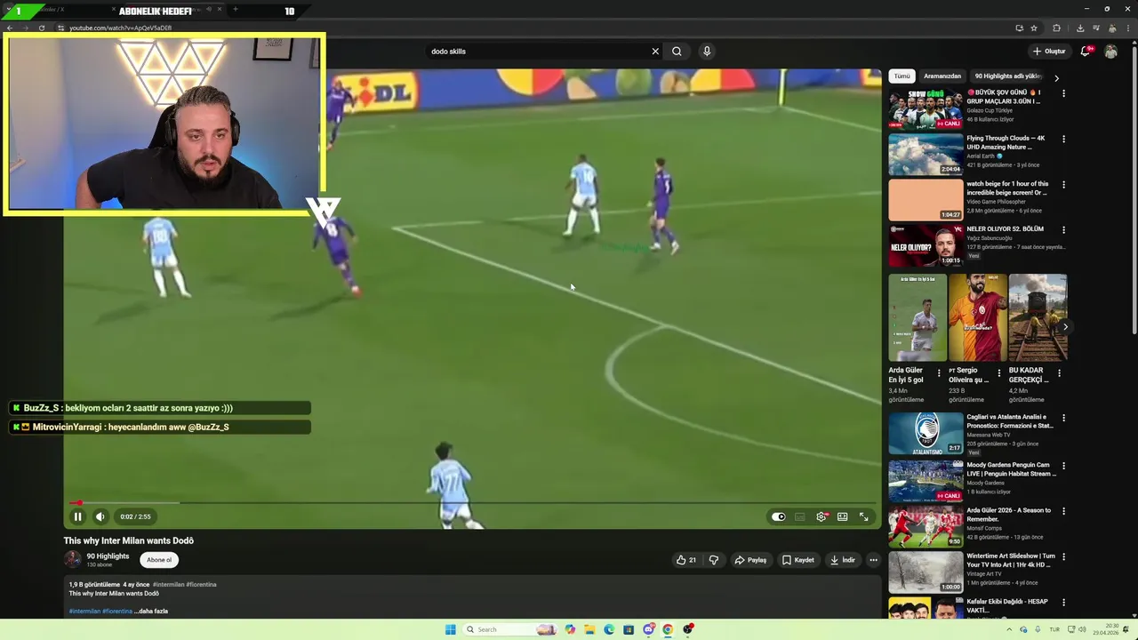Image resolution: width=1138 pixels, height=640 pixels.
Task: Reload the page icon
Action: [42, 28]
